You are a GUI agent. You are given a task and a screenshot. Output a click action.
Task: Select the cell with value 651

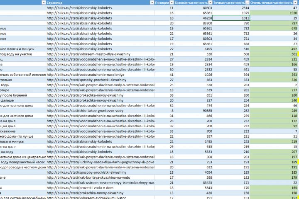[x=193, y=95]
